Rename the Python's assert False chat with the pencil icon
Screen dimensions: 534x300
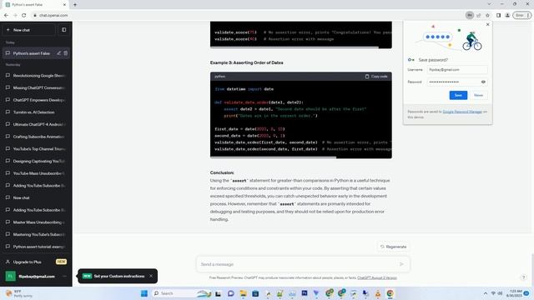point(59,53)
